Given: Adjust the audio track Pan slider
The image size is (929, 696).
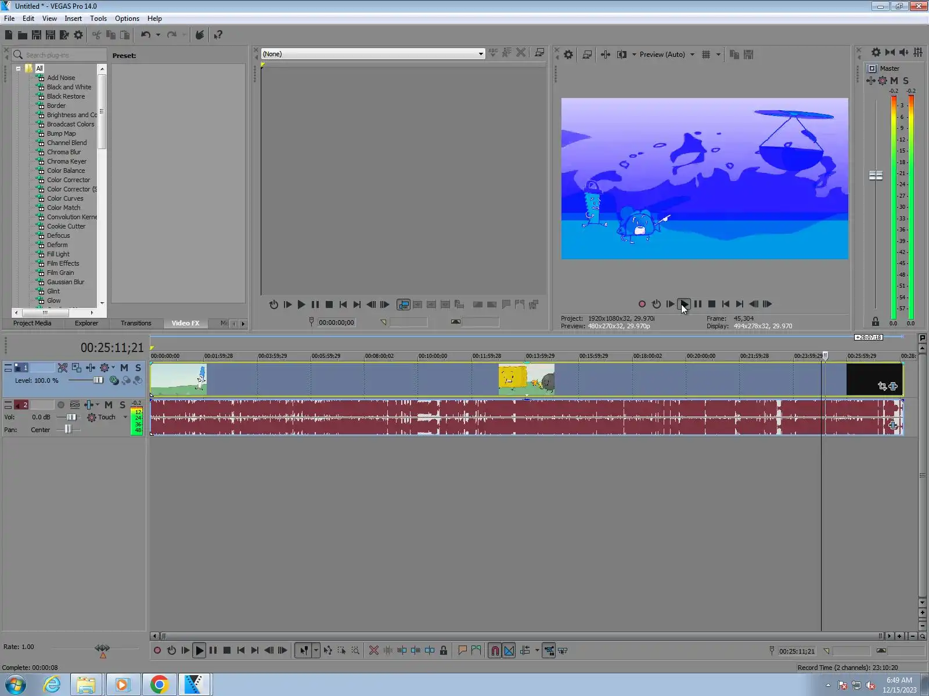Looking at the screenshot, I should coord(69,430).
